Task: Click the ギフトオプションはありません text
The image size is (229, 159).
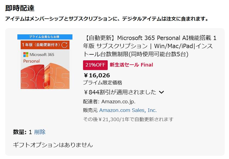Action: click(x=53, y=145)
